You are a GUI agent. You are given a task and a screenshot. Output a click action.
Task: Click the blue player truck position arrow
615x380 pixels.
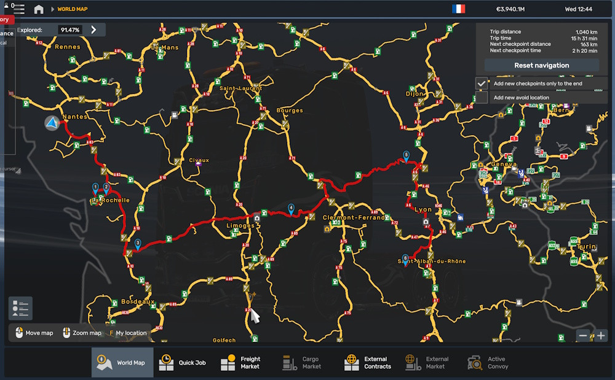tap(52, 123)
